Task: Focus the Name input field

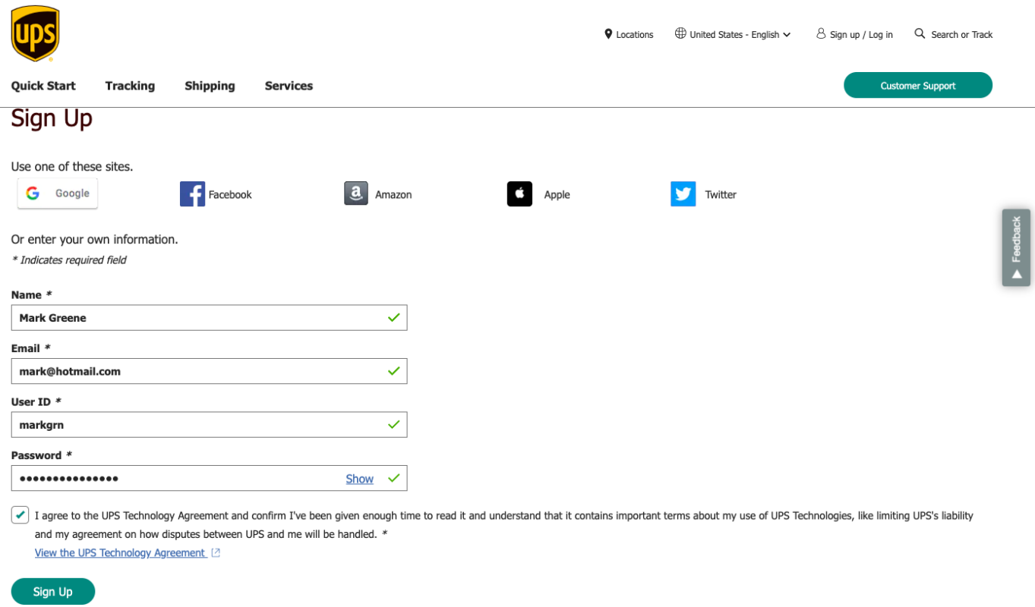Action: [209, 318]
